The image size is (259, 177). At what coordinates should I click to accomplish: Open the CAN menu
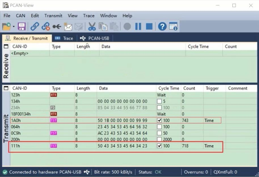[20, 16]
